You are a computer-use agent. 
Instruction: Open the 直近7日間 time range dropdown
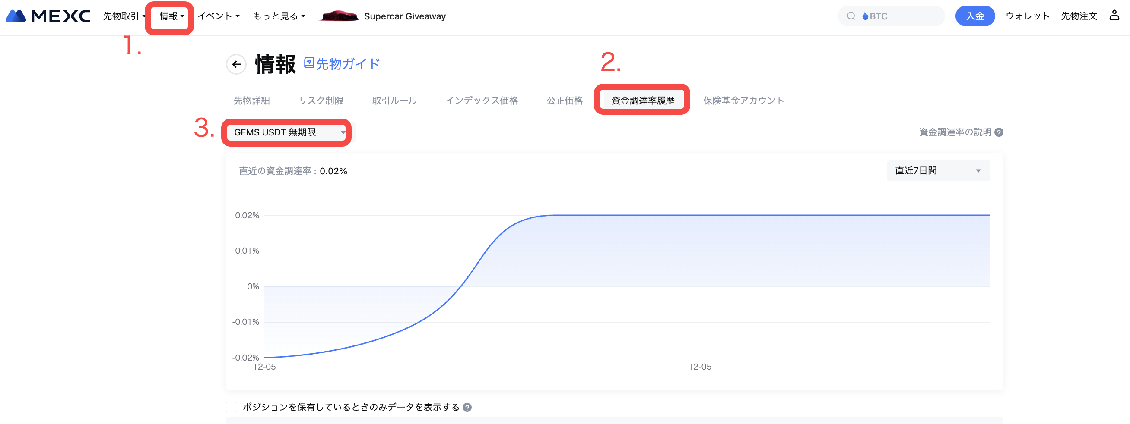click(938, 171)
